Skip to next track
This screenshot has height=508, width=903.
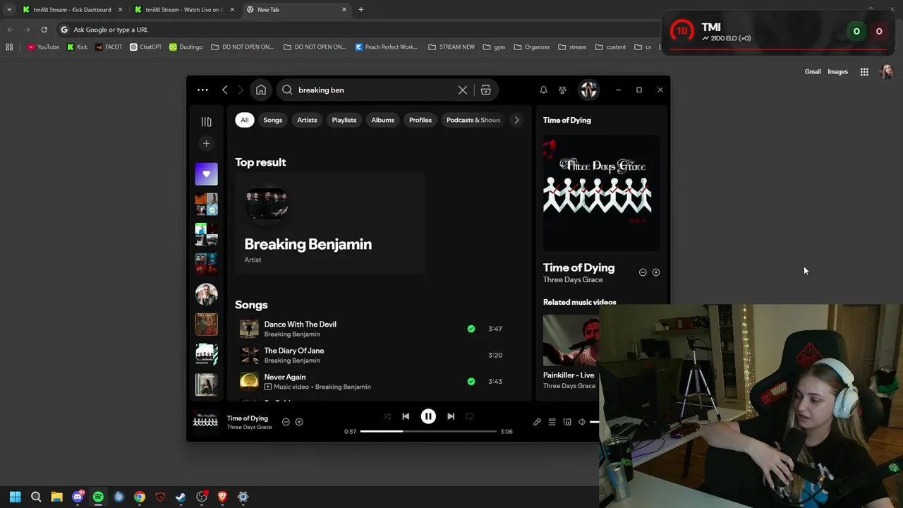451,416
